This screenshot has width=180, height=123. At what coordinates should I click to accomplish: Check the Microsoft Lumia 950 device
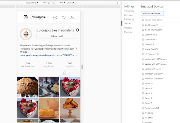tap(143, 79)
